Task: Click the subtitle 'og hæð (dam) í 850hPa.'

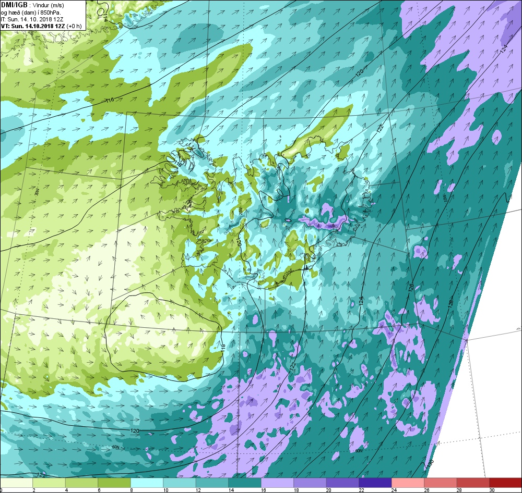Action: (31, 13)
